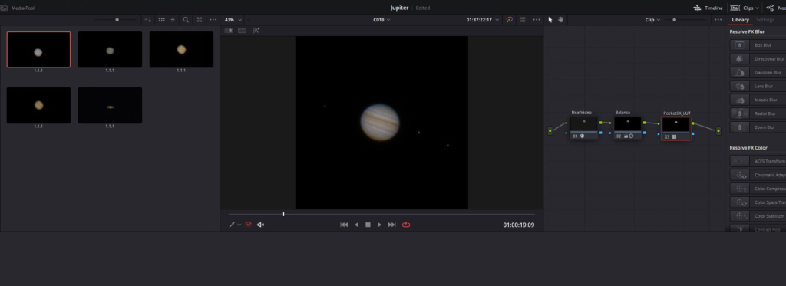Jump to the first frame of the clip
Screen dimensions: 786x286
pos(344,225)
